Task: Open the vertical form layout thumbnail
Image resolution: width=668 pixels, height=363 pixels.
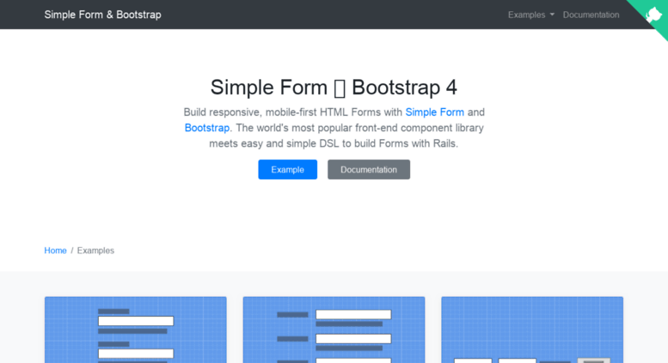Action: coord(136,330)
